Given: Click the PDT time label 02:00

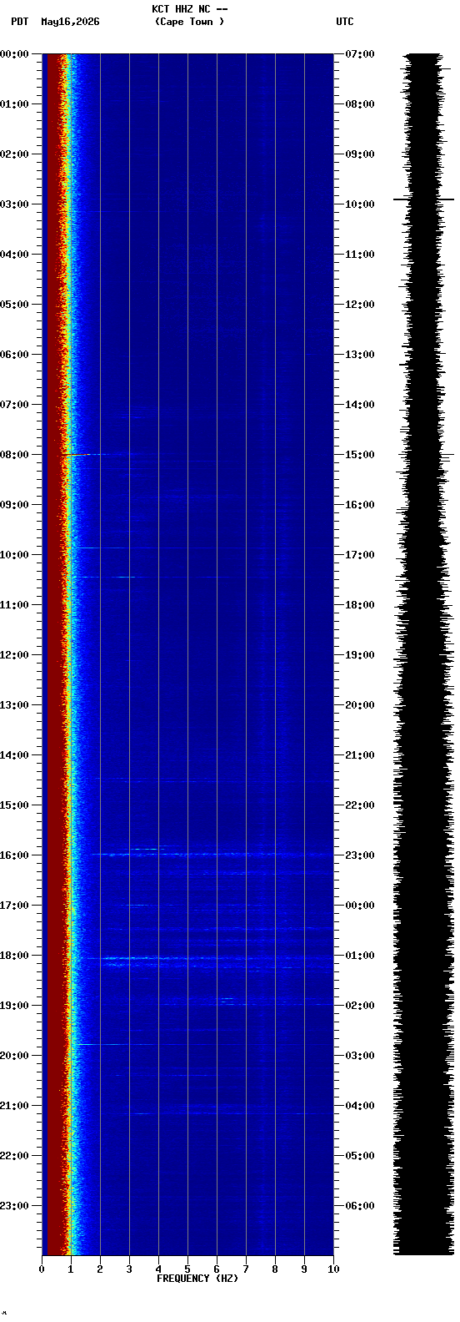Looking at the screenshot, I should [15, 154].
